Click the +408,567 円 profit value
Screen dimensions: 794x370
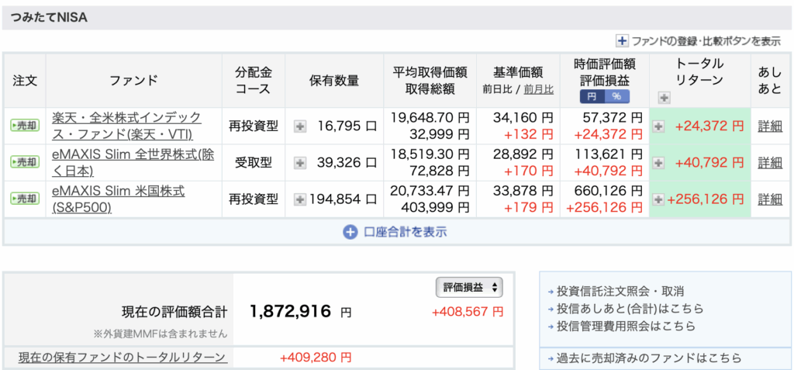tap(468, 312)
